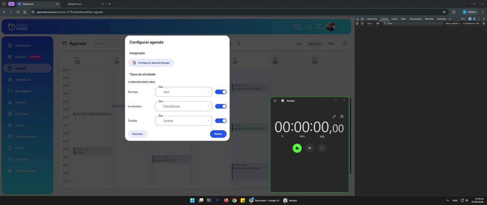Open console settings gear in the filter bar
The width and height of the screenshot is (487, 205).
(x=484, y=24)
